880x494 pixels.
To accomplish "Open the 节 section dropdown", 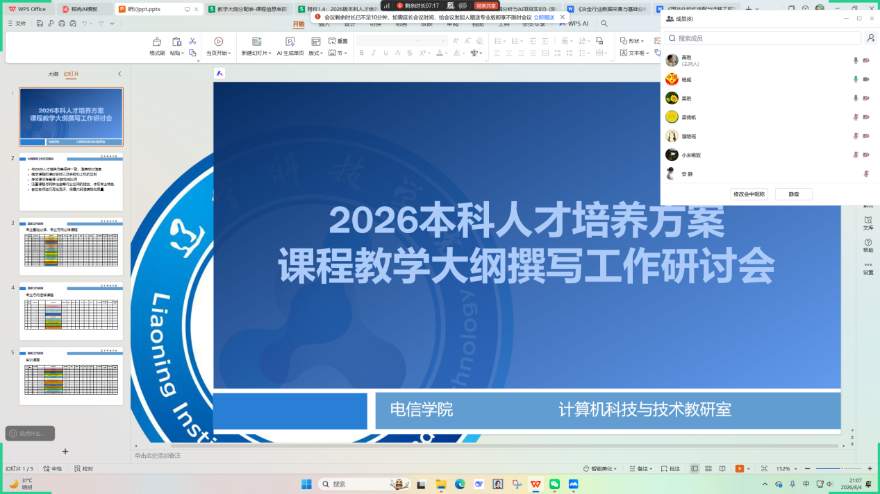I will [x=338, y=53].
